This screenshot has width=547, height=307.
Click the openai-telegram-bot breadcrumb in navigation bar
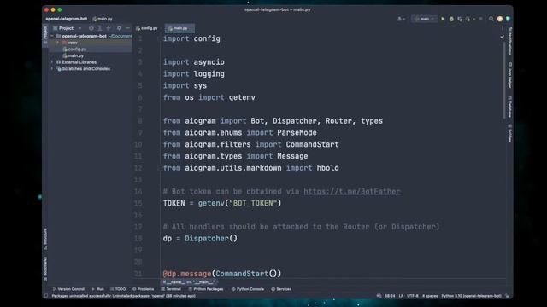pyautogui.click(x=67, y=19)
